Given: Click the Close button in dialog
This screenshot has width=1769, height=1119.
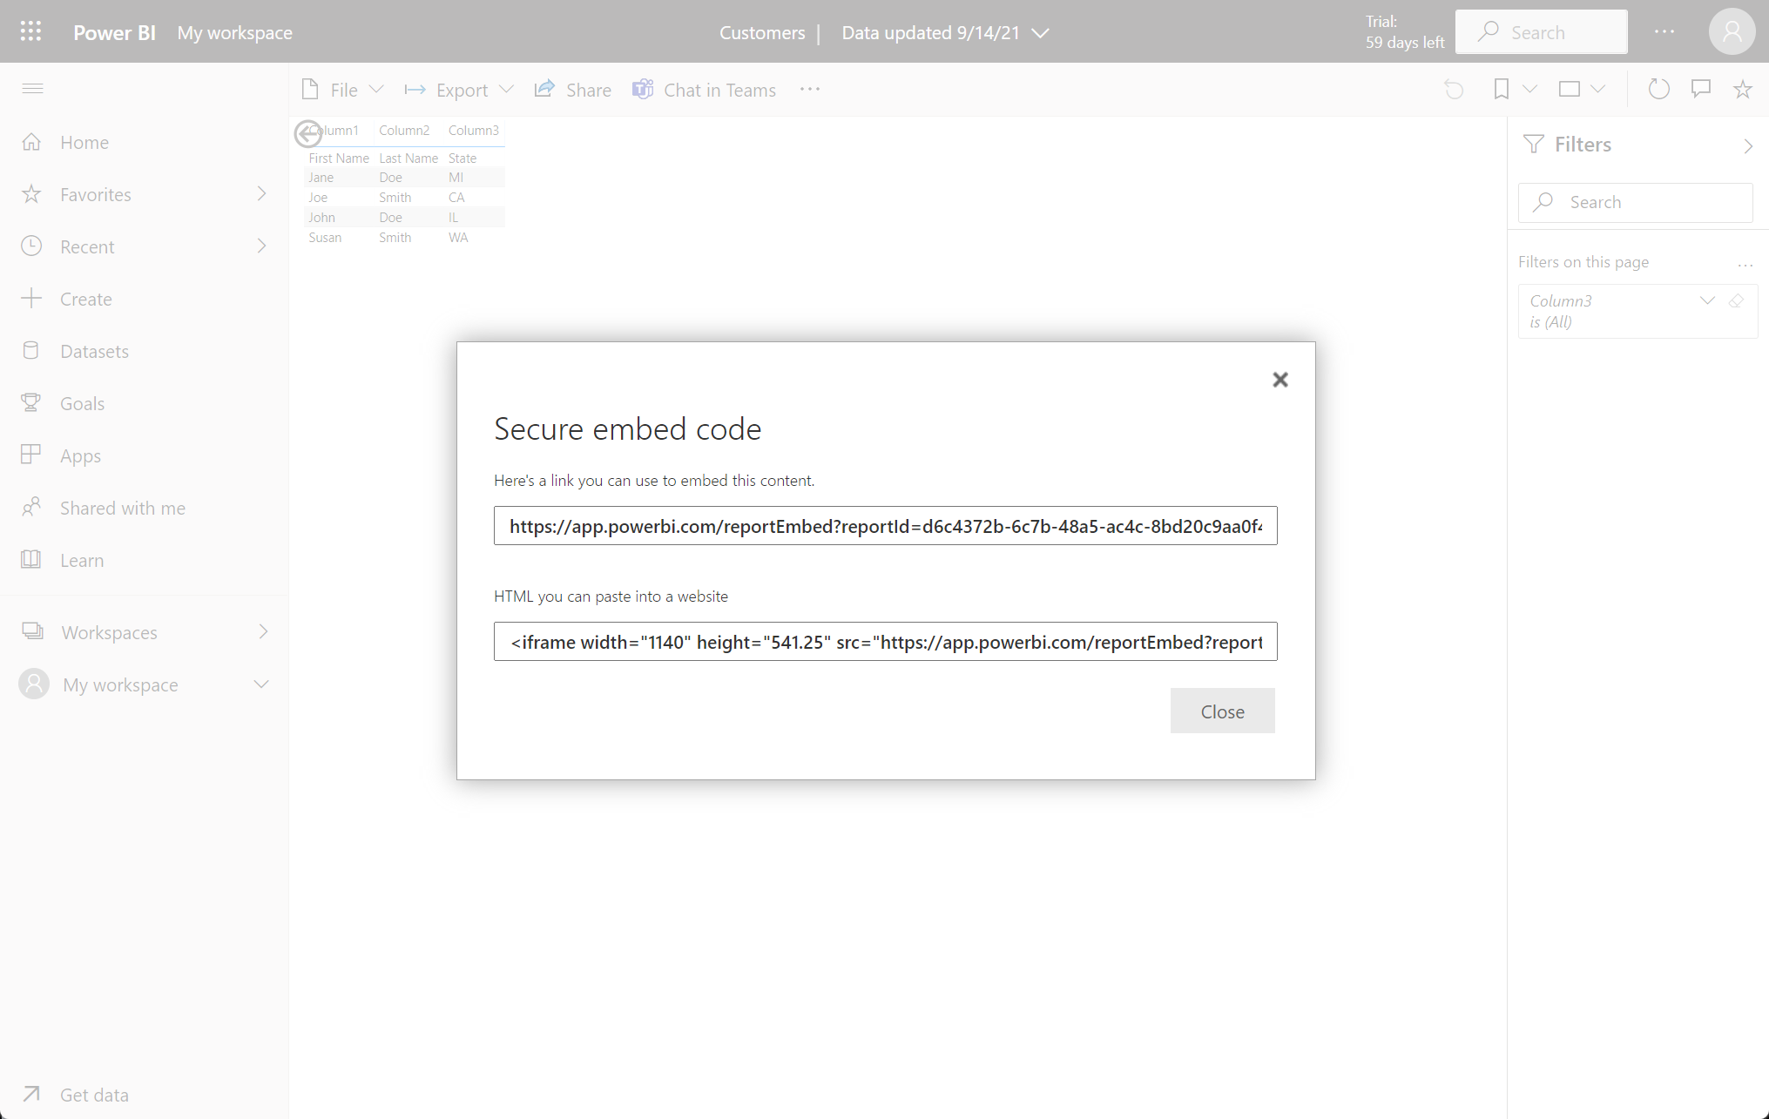Looking at the screenshot, I should click(x=1222, y=711).
